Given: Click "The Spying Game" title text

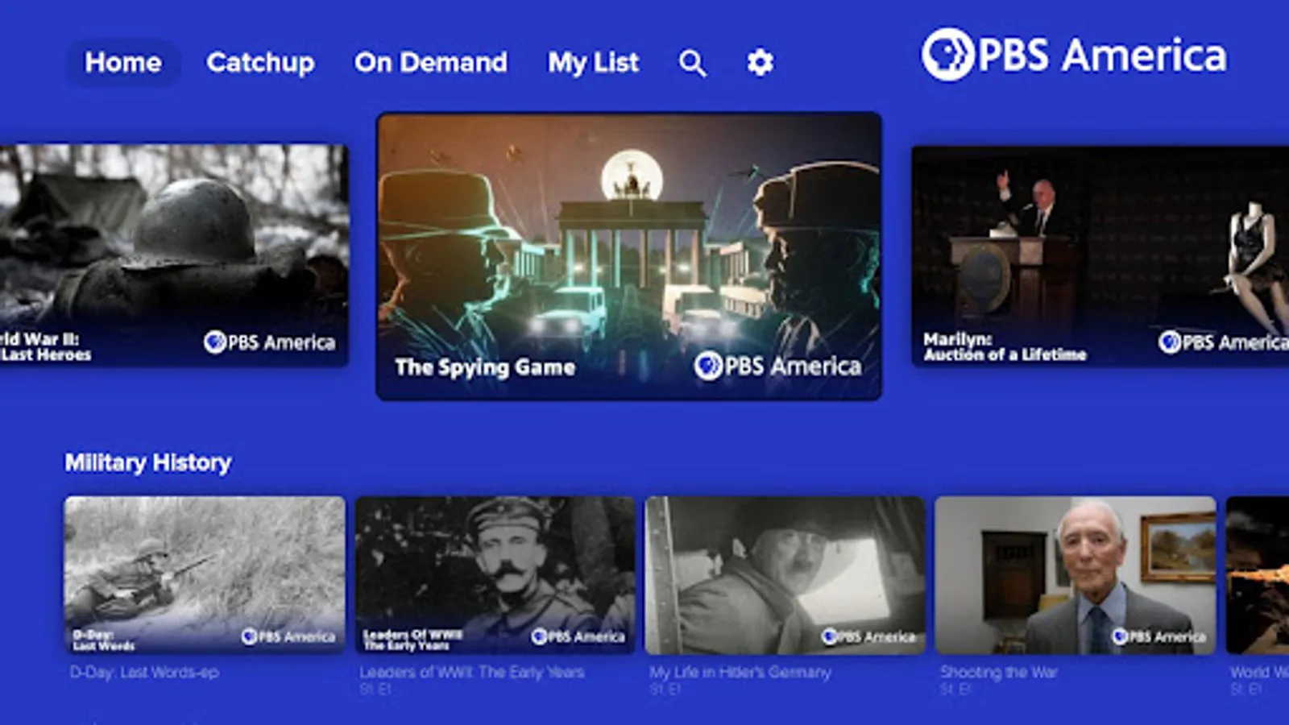Looking at the screenshot, I should click(x=485, y=367).
